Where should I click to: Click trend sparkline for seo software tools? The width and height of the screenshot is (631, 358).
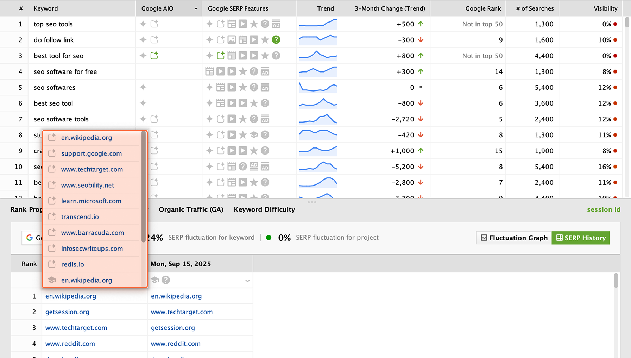point(318,119)
